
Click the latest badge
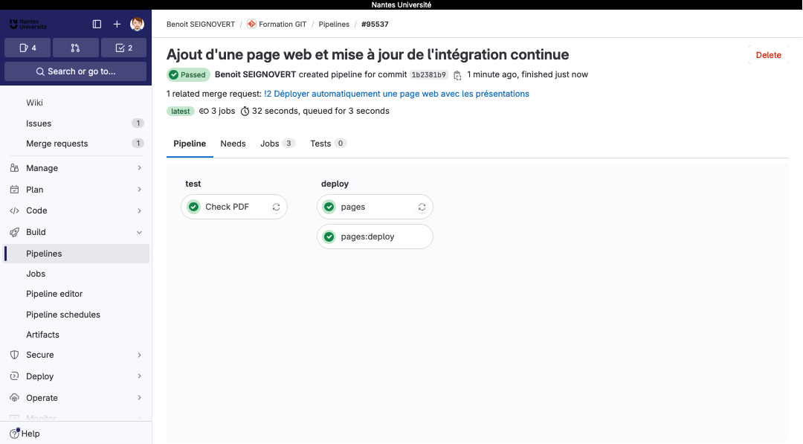(x=180, y=111)
